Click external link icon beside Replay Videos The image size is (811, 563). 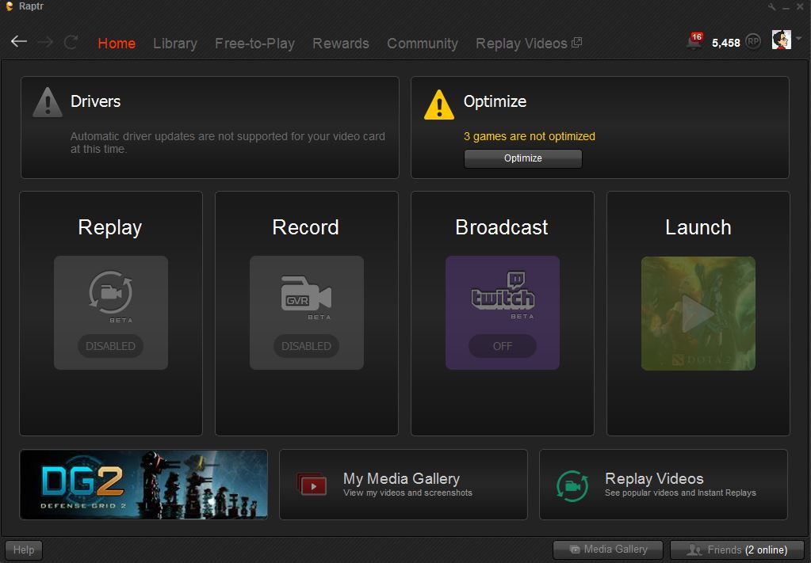[576, 43]
